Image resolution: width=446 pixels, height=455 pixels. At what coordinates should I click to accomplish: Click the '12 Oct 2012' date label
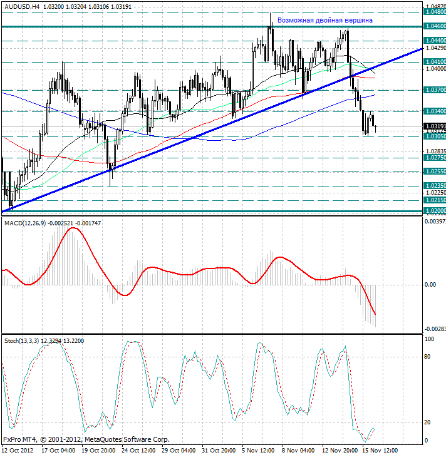[x=18, y=451]
